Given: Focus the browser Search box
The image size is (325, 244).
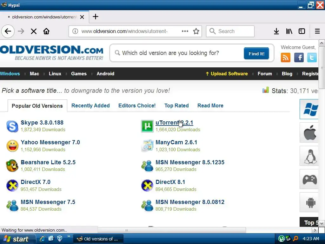Looking at the screenshot, I should click(x=230, y=31).
